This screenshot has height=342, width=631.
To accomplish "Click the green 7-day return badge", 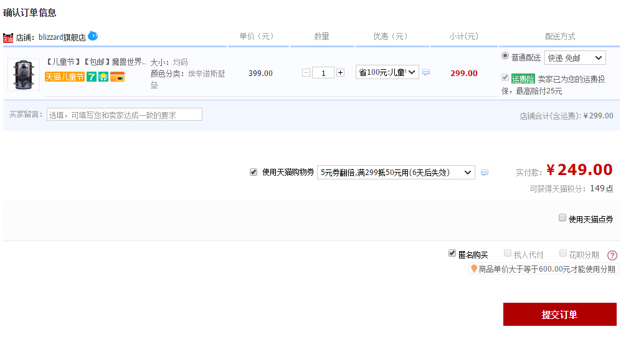I will [92, 77].
